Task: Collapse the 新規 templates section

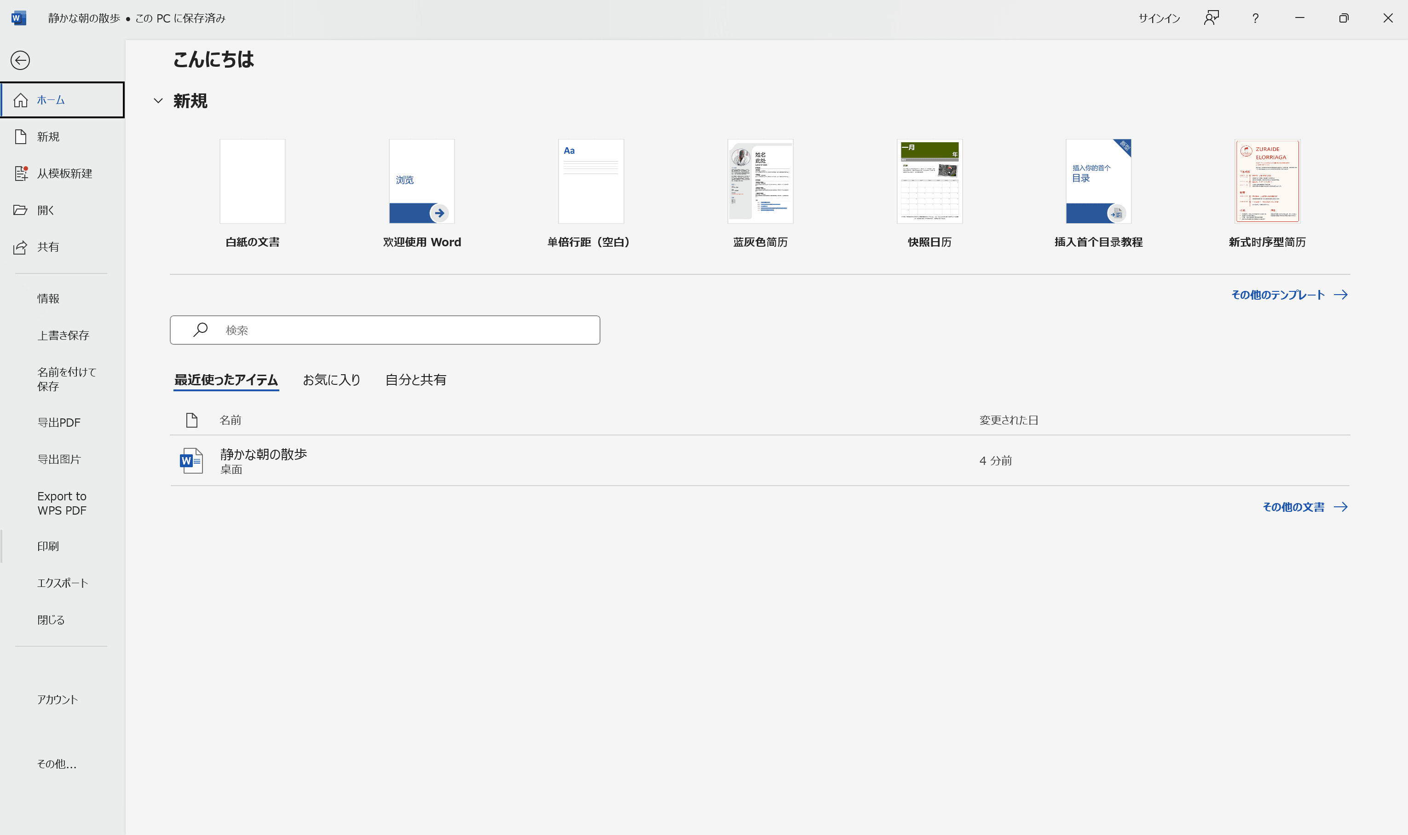Action: 159,101
